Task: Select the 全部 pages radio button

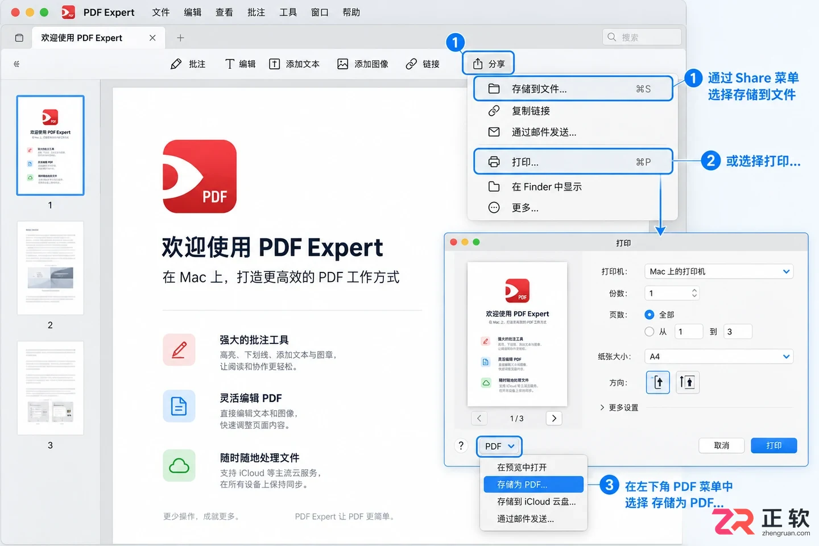Action: (x=649, y=315)
